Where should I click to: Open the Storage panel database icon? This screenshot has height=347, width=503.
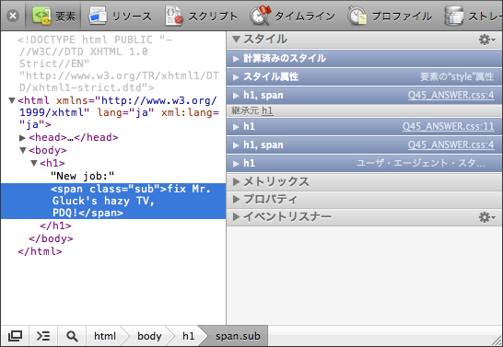point(454,16)
